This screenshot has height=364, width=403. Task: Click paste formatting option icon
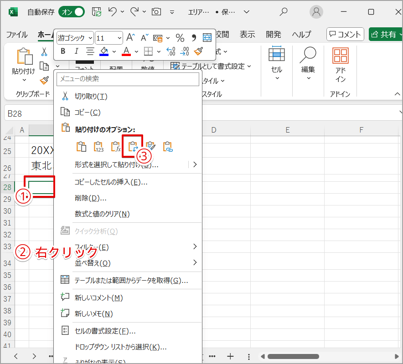[150, 147]
